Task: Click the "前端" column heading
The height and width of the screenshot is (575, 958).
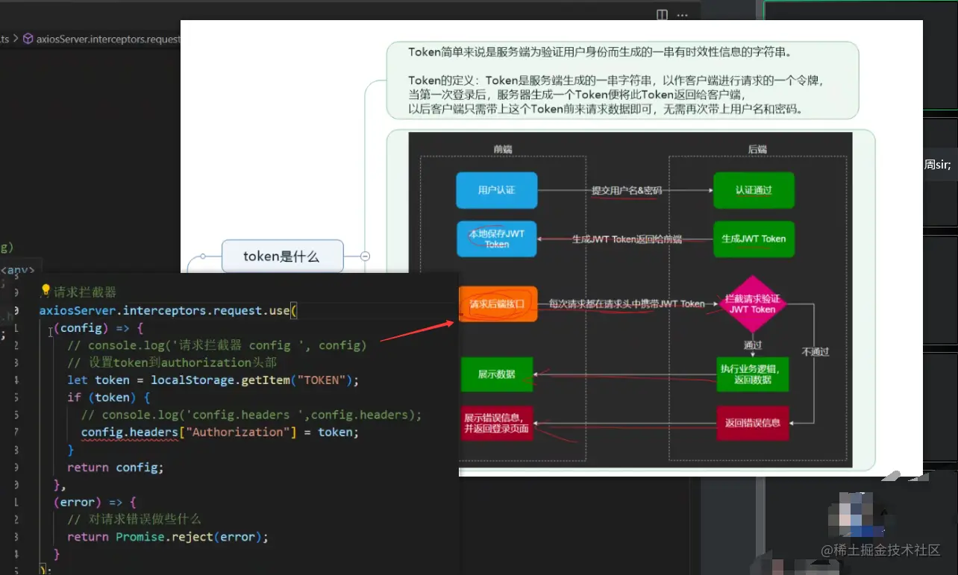Action: pos(503,149)
